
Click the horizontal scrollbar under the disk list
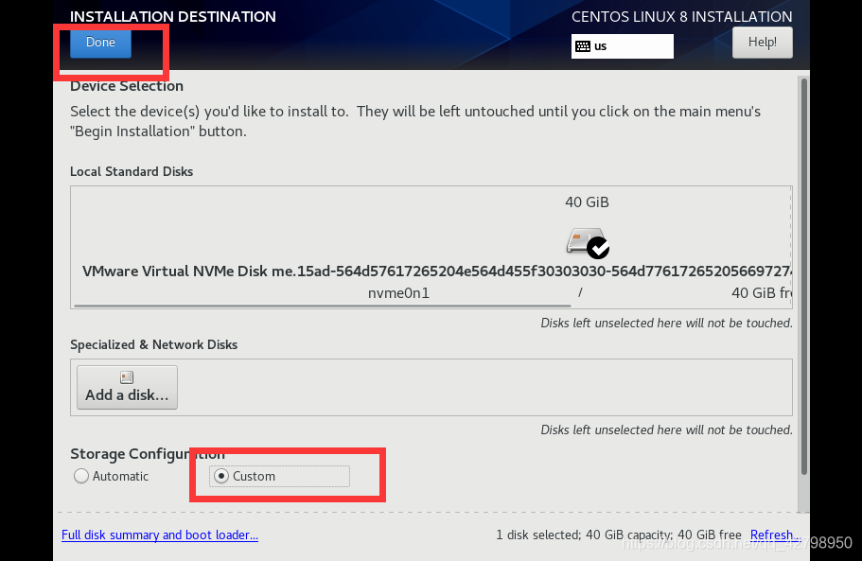coord(323,306)
